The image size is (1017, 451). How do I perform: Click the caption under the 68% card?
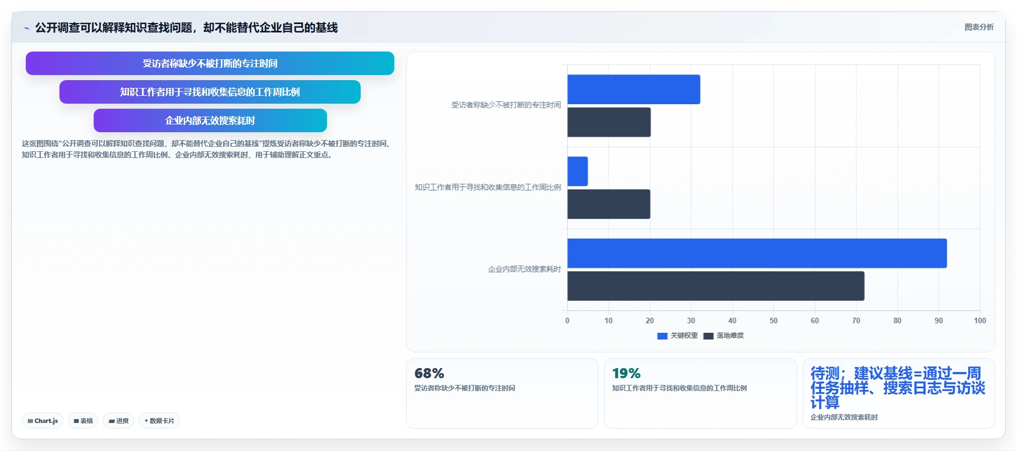tap(464, 388)
